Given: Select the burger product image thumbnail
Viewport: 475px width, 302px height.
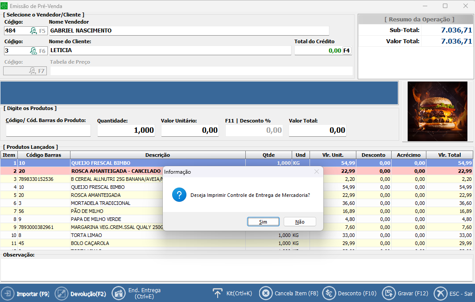Looking at the screenshot, I should 438,111.
